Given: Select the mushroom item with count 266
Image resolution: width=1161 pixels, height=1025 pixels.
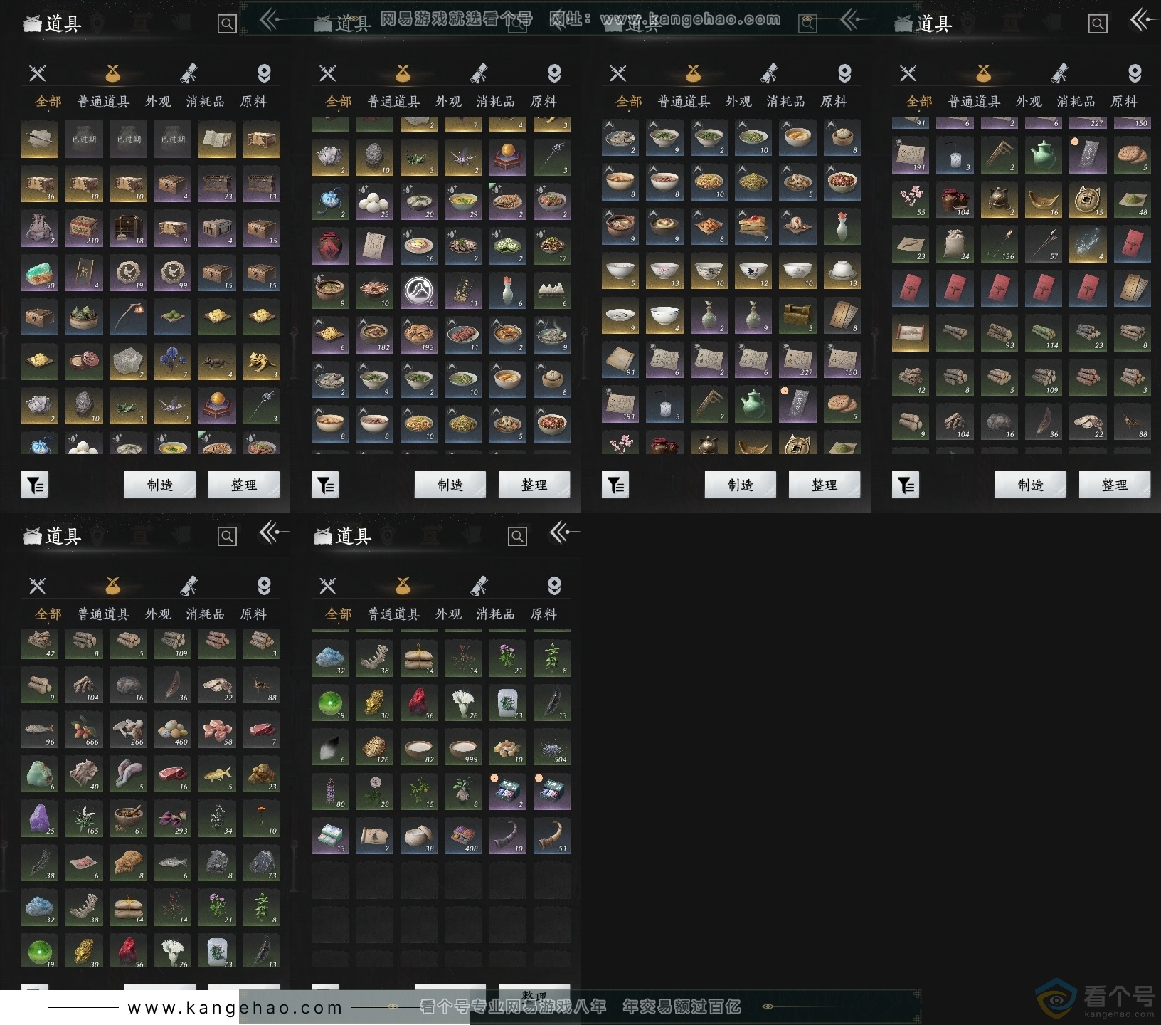Looking at the screenshot, I should coord(129,730).
